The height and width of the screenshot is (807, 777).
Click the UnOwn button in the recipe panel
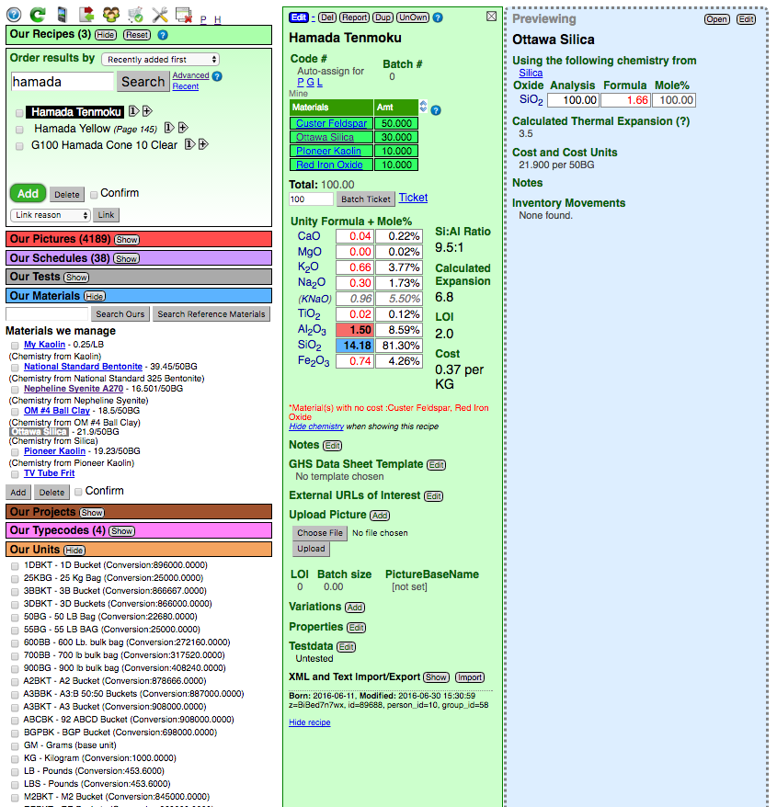coord(413,17)
